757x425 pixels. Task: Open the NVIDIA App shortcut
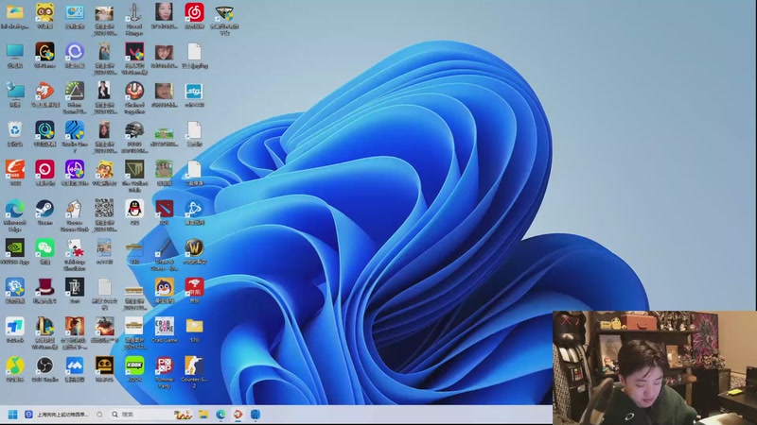[15, 247]
